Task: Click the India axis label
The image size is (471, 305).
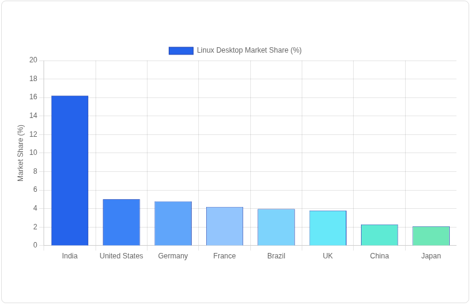Action: coord(70,256)
